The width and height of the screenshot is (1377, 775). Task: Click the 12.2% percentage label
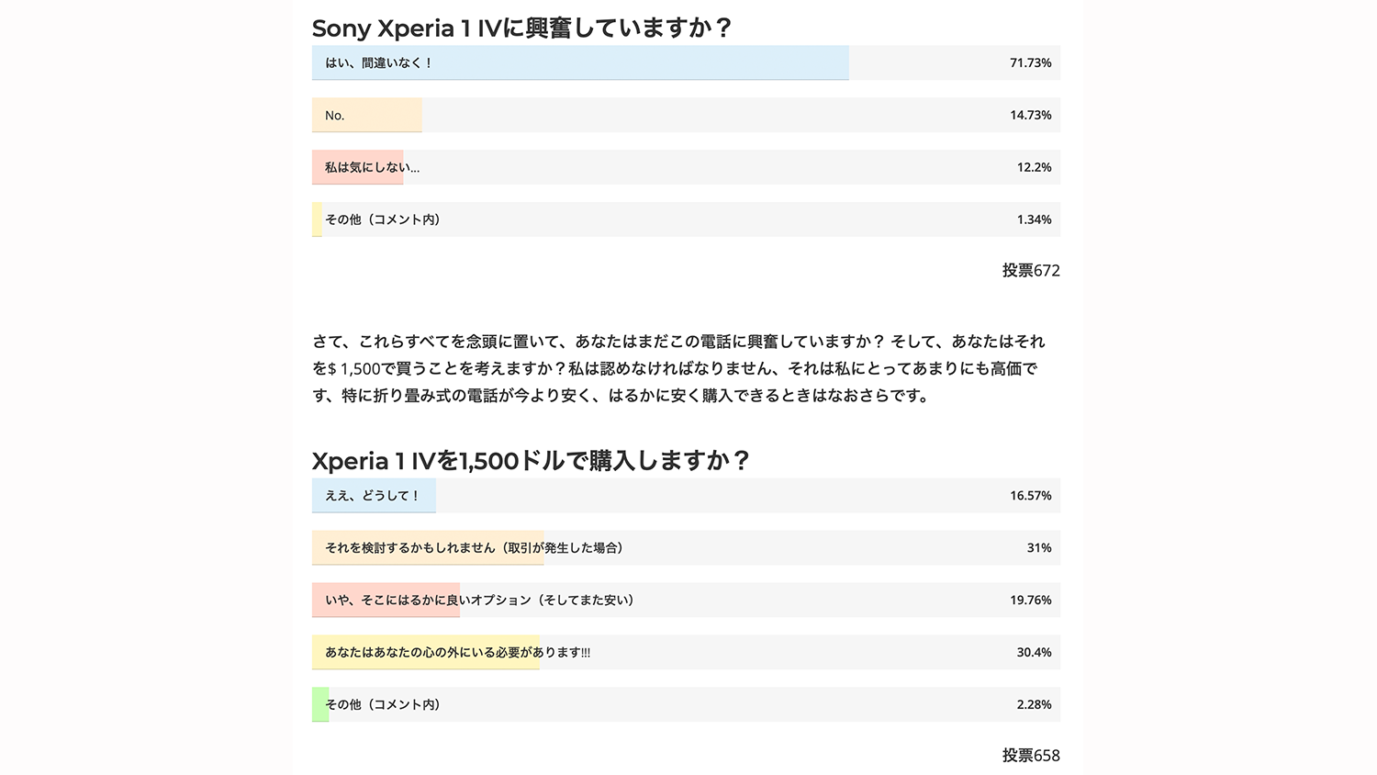1034,168
